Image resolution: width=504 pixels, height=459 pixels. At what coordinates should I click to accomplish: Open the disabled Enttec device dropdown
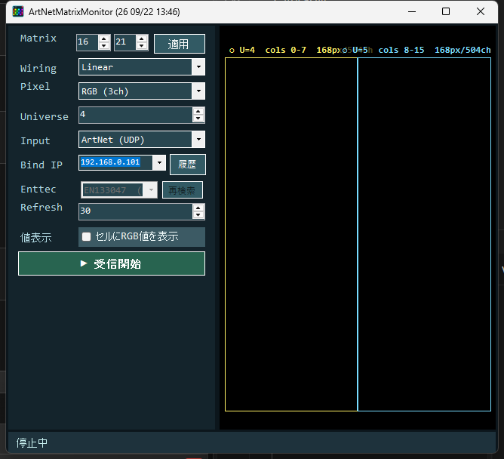(x=119, y=189)
